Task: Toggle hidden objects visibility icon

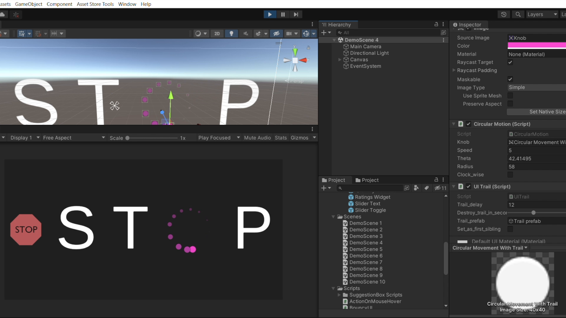Action: (276, 34)
